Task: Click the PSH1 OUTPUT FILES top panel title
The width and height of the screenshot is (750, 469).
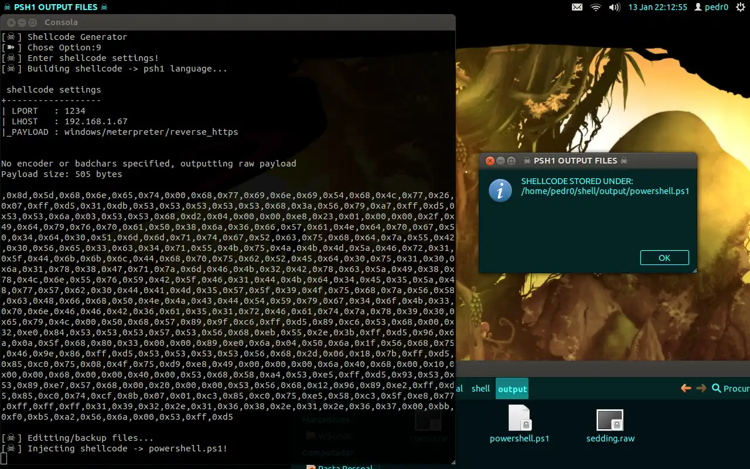Action: (54, 7)
